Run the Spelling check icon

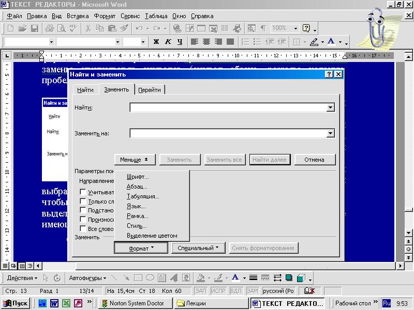[x=73, y=28]
